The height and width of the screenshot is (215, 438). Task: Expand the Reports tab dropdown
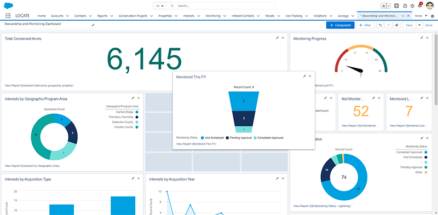point(112,16)
